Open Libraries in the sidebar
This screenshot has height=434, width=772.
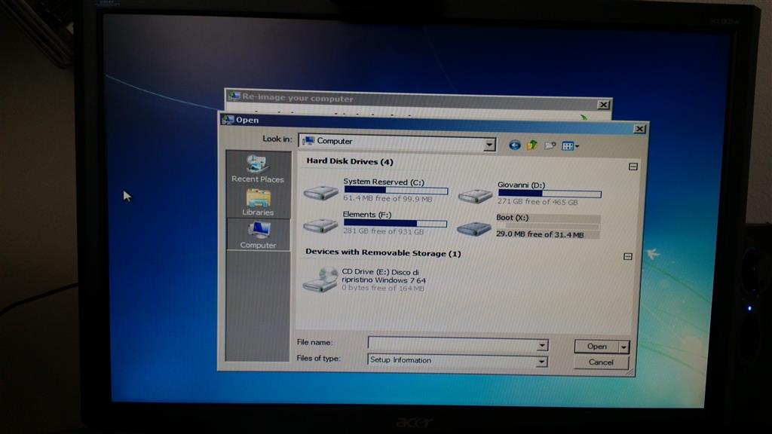click(x=258, y=202)
